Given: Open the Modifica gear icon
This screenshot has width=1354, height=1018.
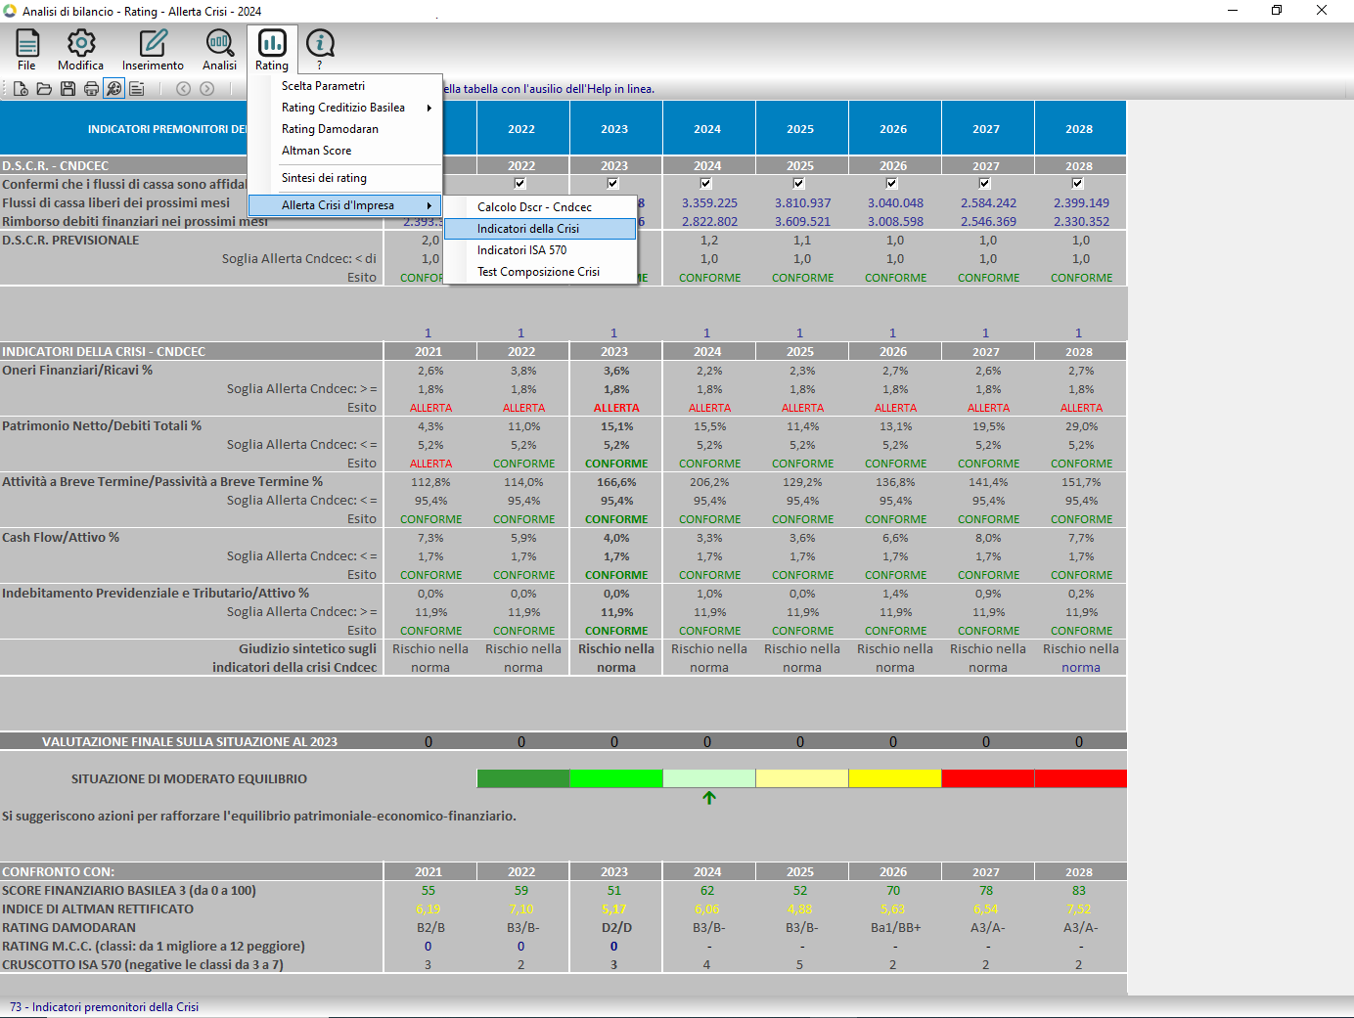Looking at the screenshot, I should (x=80, y=49).
